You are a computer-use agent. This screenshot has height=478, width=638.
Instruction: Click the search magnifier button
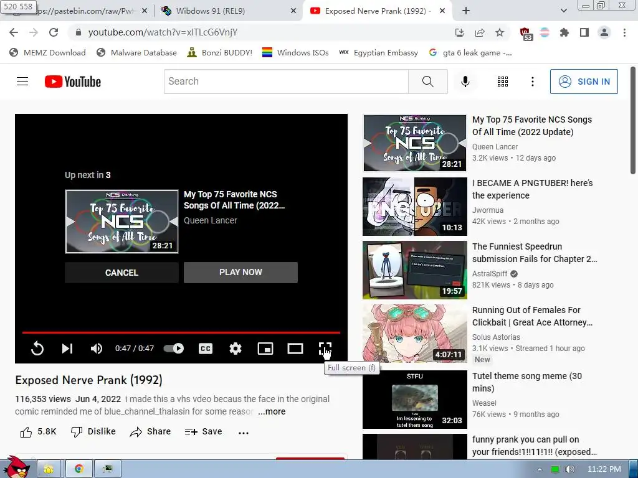pos(427,82)
